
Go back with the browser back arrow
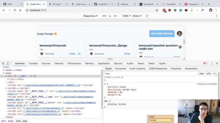coord(4,10)
